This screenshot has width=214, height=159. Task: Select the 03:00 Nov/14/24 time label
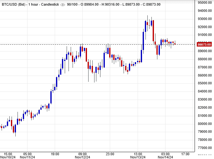click(165, 156)
